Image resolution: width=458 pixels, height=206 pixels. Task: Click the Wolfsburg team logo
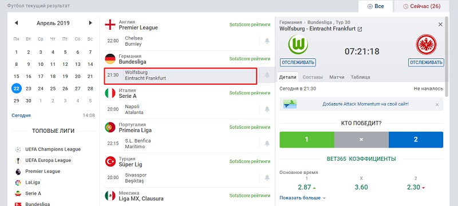[x=298, y=45]
